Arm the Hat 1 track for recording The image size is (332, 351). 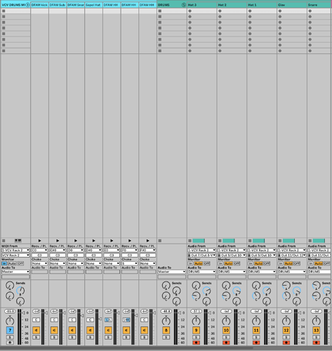point(256,343)
